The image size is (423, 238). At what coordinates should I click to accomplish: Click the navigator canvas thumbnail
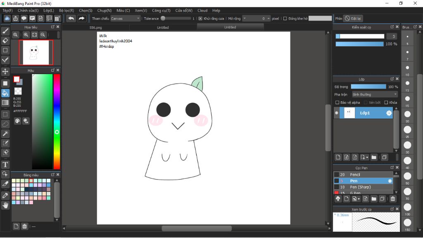pyautogui.click(x=36, y=52)
